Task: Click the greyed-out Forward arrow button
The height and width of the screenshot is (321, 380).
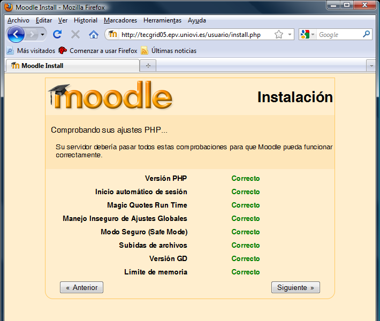Action: pyautogui.click(x=32, y=34)
